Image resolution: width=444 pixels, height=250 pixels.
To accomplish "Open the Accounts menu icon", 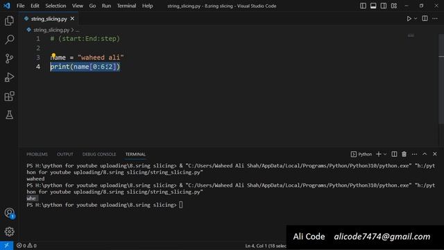I will 9,213.
